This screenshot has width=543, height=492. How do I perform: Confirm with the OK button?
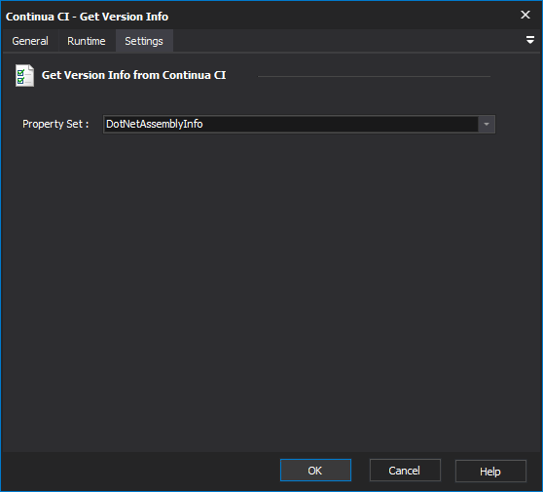[315, 471]
